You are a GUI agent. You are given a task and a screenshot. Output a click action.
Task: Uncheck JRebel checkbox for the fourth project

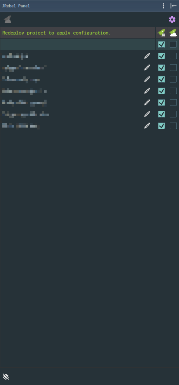[161, 91]
